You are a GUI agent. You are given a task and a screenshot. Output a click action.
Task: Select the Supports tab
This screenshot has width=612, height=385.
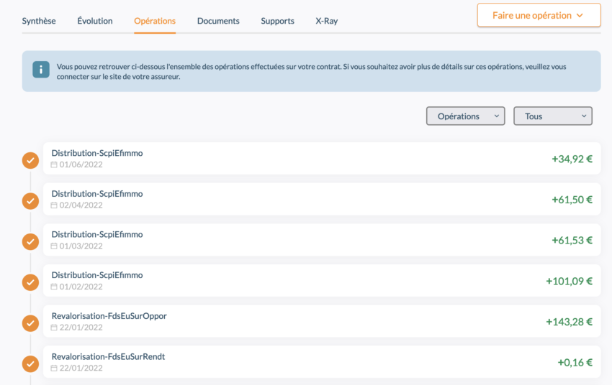pyautogui.click(x=277, y=21)
